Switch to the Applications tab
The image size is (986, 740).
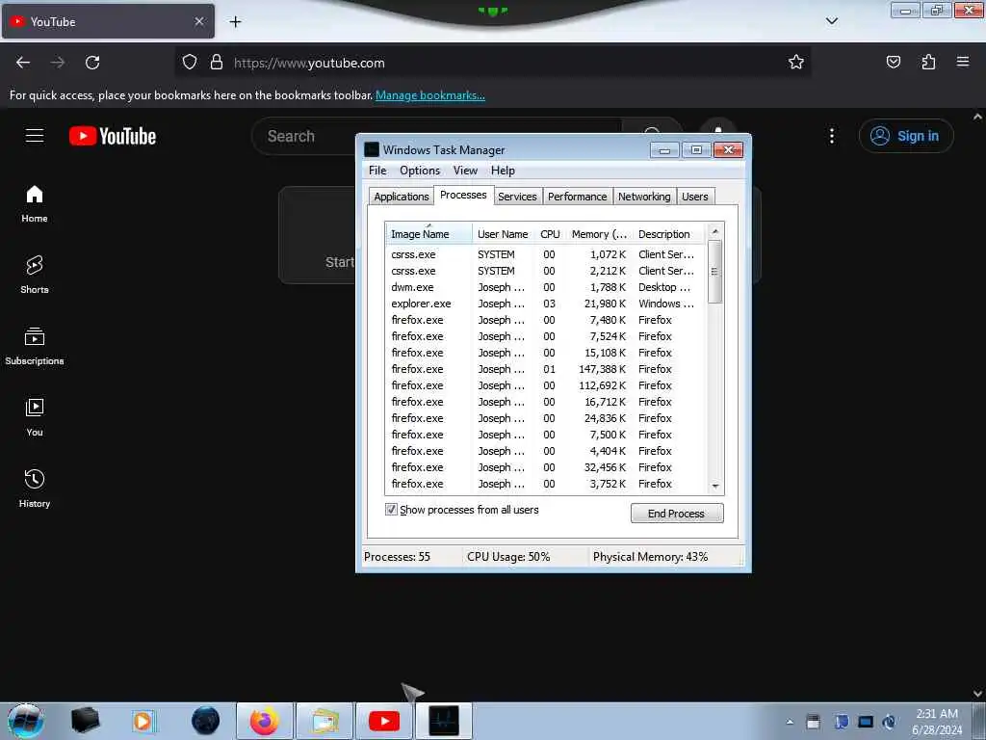(x=402, y=197)
